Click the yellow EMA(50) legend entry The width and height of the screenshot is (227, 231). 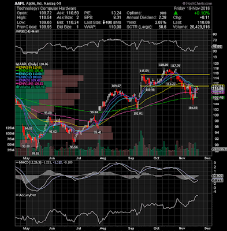pyautogui.click(x=29, y=68)
